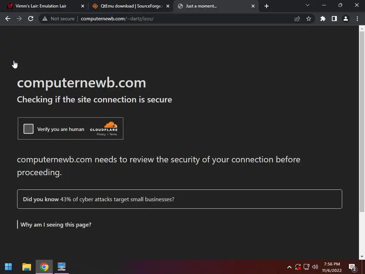Open the tab search dropdown arrow
Viewport: 365px width, 274px height.
[308, 5]
